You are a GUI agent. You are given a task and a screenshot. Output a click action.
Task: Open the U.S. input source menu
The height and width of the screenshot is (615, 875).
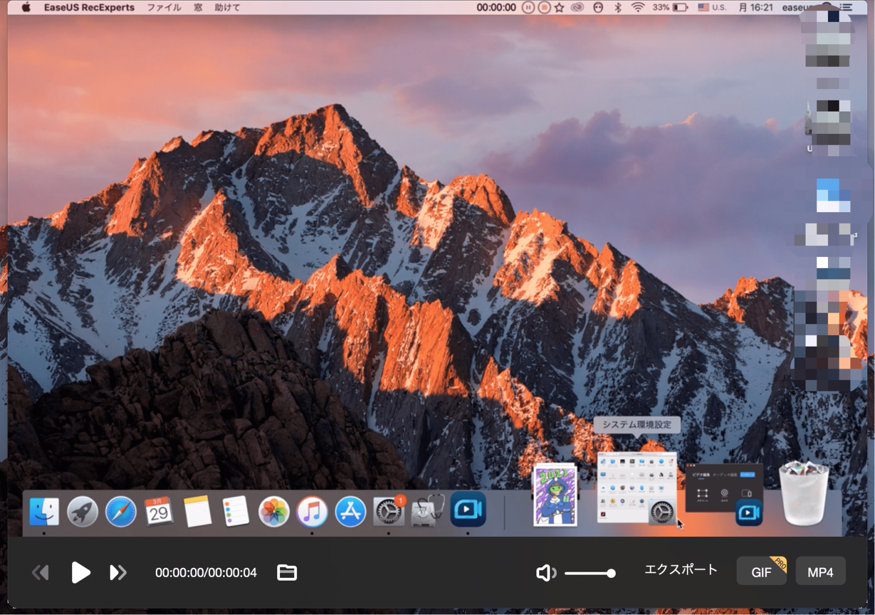[712, 8]
